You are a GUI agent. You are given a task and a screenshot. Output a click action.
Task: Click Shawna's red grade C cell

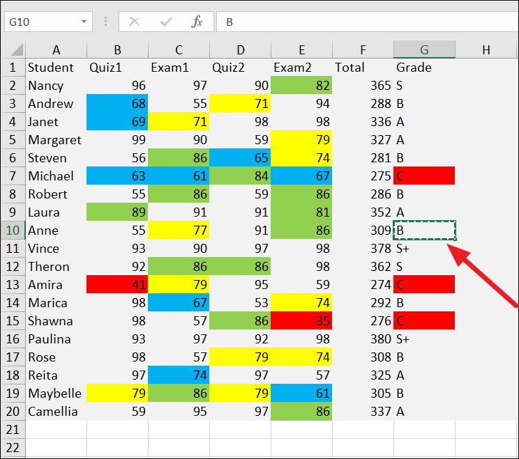tap(424, 321)
